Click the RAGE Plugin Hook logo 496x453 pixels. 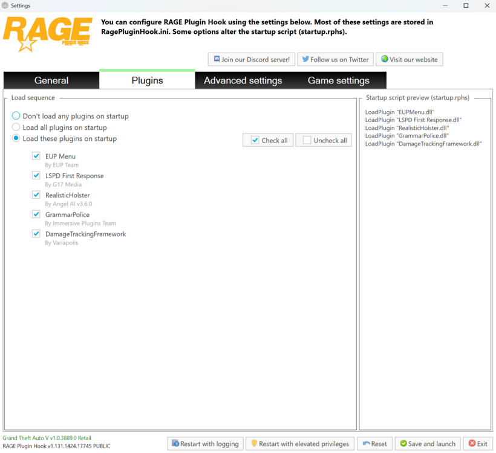pos(47,34)
